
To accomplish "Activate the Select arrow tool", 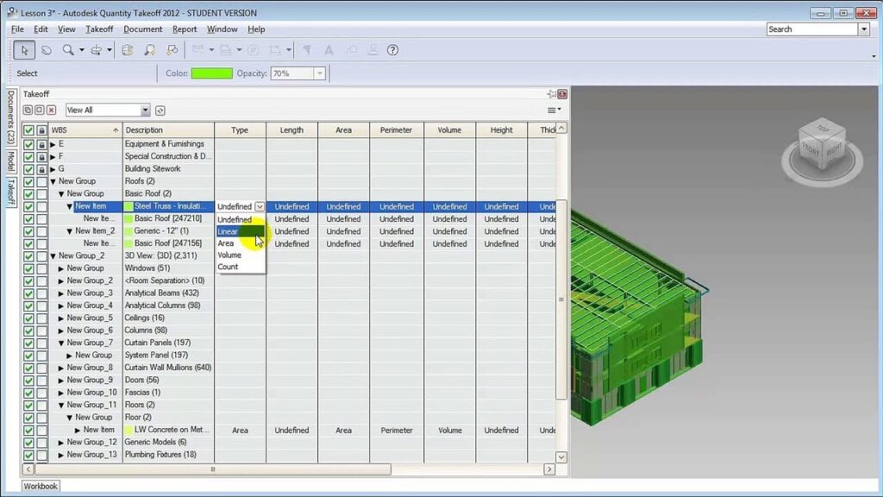I will click(x=24, y=50).
